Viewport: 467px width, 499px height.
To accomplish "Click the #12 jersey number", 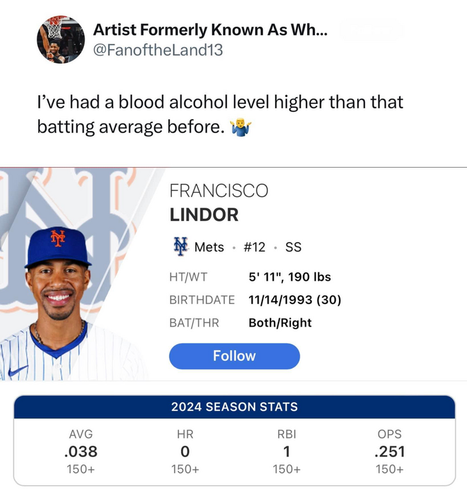I will tap(254, 248).
